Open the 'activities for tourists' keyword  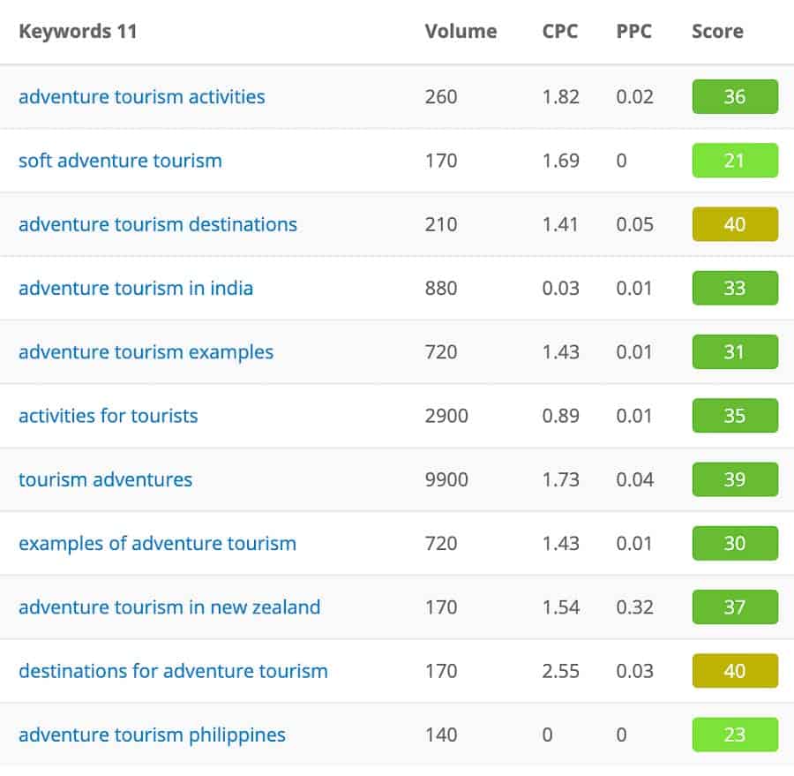coord(108,416)
